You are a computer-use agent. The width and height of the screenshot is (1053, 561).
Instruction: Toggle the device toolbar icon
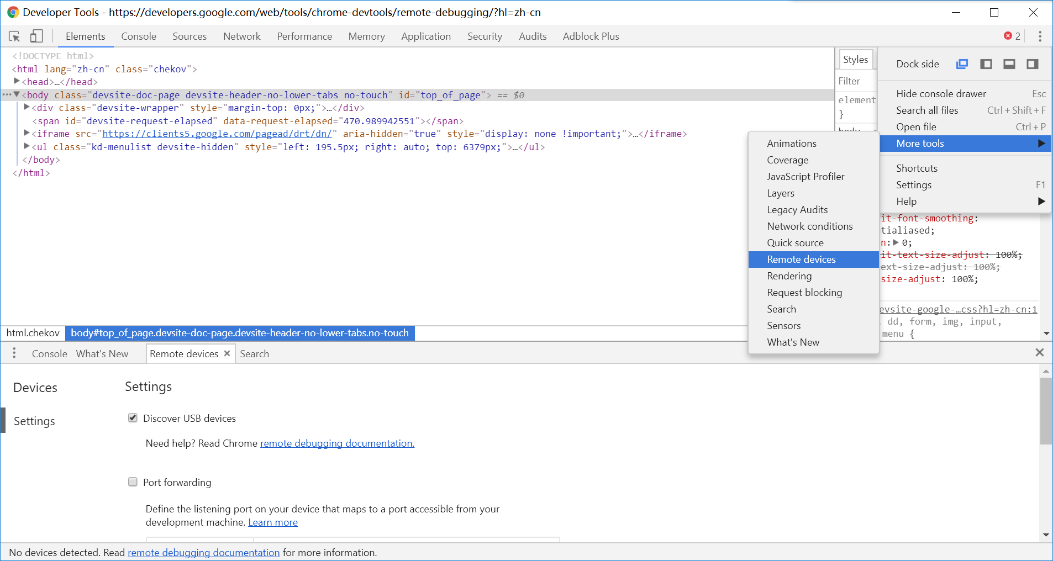coord(36,36)
